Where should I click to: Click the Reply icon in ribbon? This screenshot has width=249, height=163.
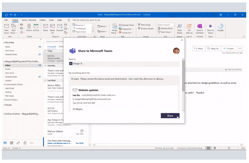click(x=46, y=28)
